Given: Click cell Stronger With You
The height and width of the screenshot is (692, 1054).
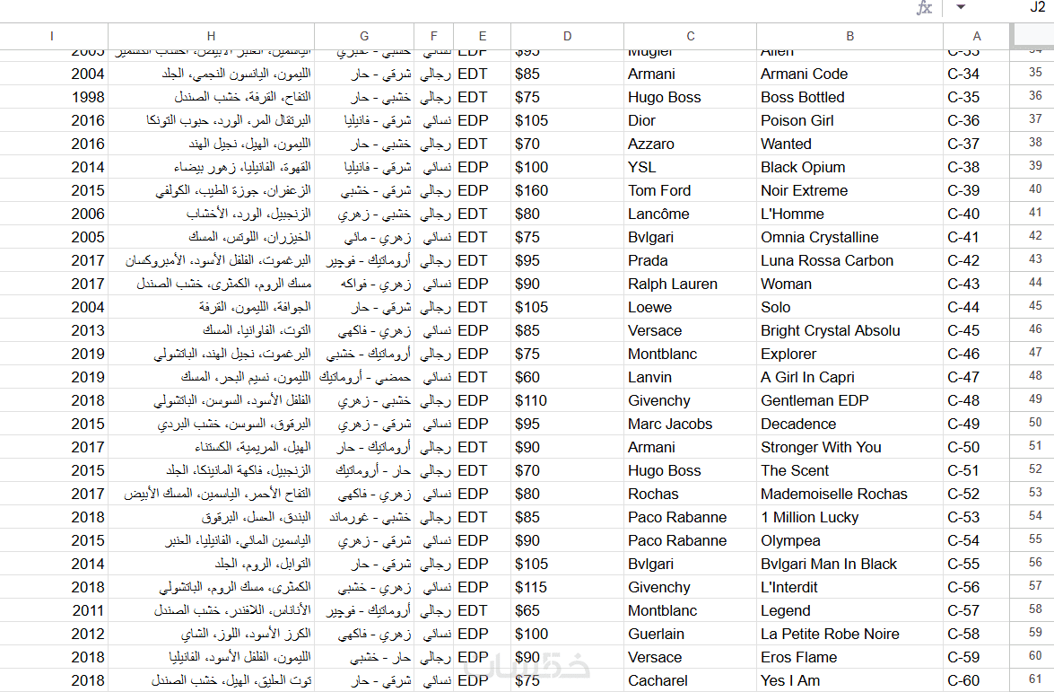Looking at the screenshot, I should click(x=849, y=447).
